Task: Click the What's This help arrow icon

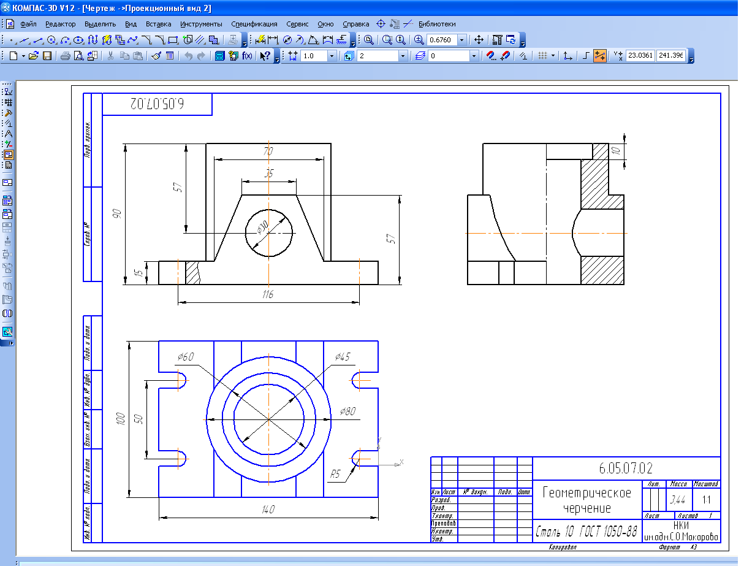Action: tap(265, 56)
